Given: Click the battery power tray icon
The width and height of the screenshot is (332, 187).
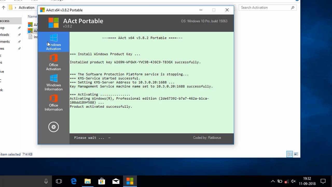Looking at the screenshot, I should [280, 181].
